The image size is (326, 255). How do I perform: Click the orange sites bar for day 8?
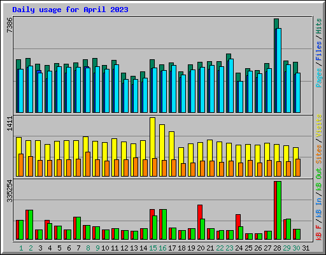88,164
